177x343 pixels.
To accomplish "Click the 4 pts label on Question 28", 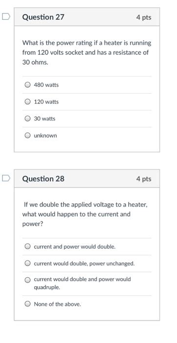I will 144,179.
